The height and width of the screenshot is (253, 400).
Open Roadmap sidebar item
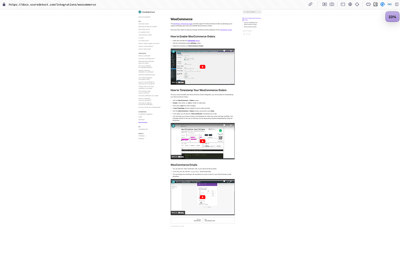[141, 139]
